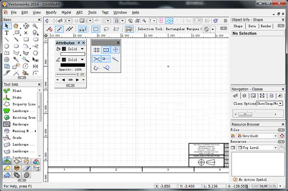Click the left arrow marker button in Attributes
Image resolution: width=288 pixels, height=191 pixels.
63,80
